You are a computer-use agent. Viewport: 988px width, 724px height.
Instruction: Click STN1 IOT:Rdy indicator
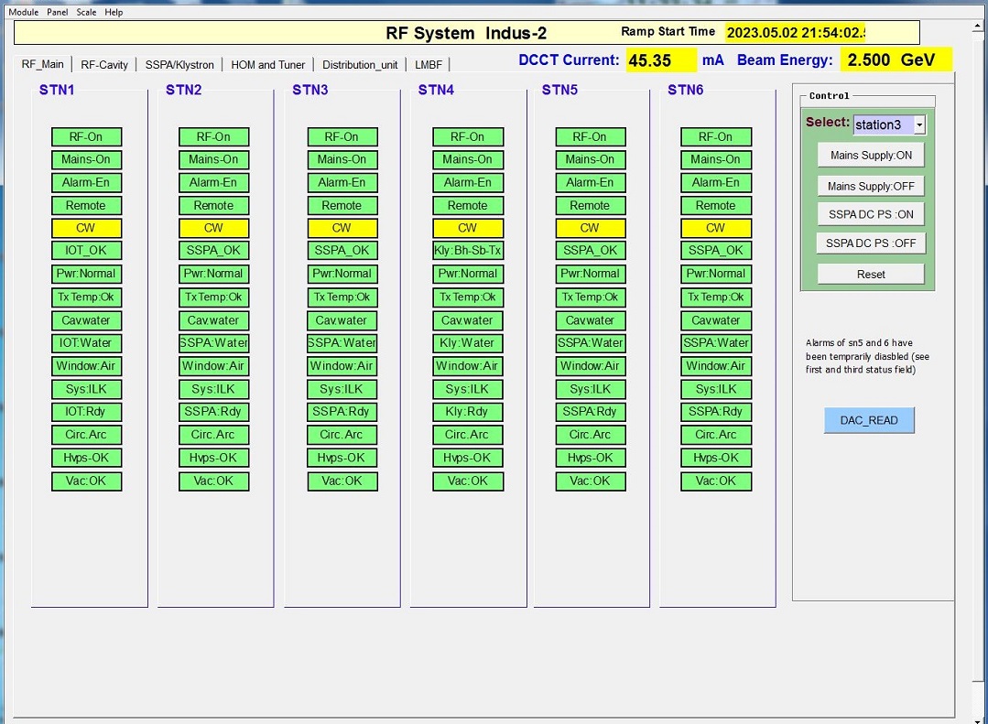pos(86,412)
